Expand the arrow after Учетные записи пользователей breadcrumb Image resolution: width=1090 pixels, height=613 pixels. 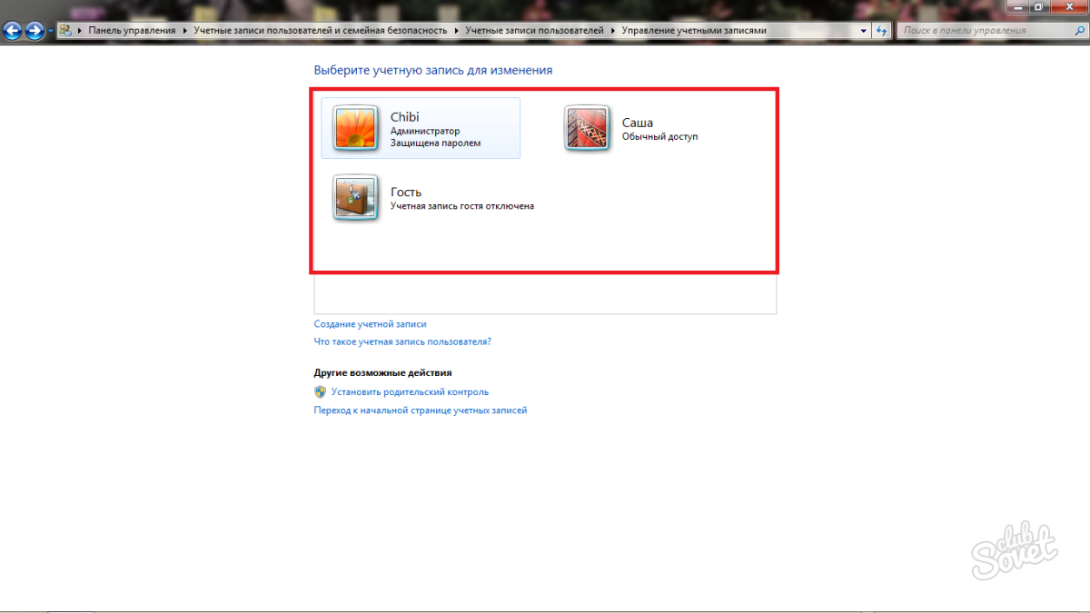tap(612, 30)
